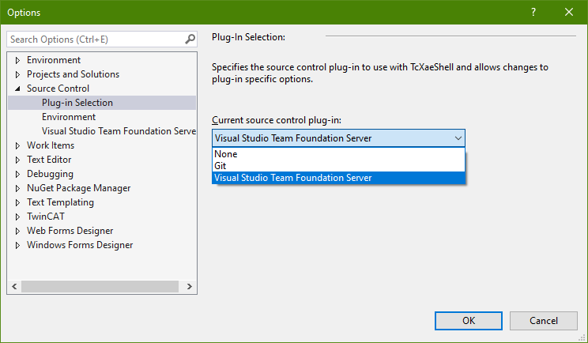Click tree scrollbar left arrow

pyautogui.click(x=14, y=286)
